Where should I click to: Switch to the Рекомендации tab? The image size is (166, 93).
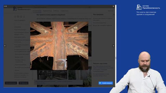37,11
